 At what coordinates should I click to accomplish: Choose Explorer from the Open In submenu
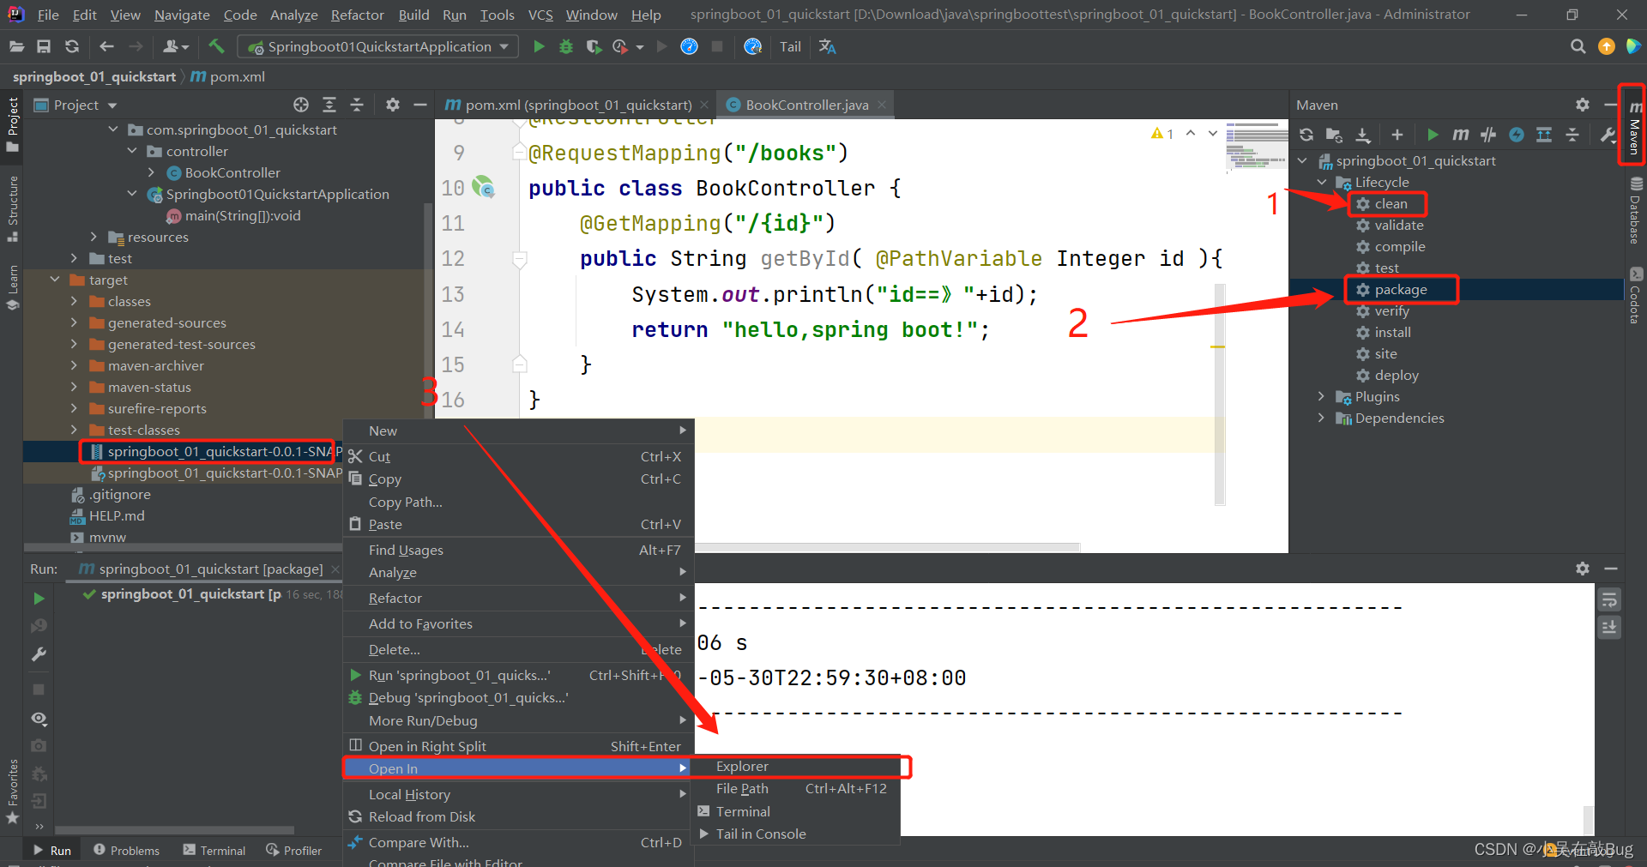796,767
